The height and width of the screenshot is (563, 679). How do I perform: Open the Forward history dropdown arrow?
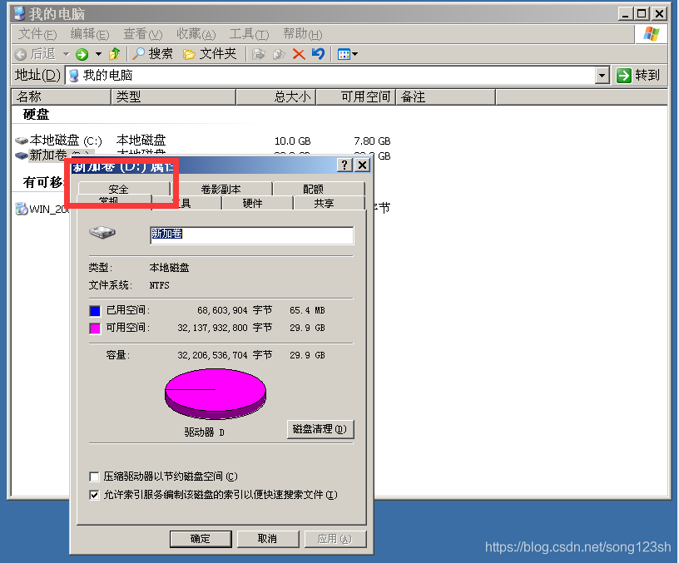(x=99, y=55)
